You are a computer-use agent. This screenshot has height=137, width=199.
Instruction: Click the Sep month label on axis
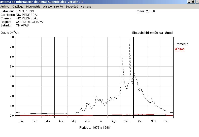pyautogui.click(x=127, y=121)
